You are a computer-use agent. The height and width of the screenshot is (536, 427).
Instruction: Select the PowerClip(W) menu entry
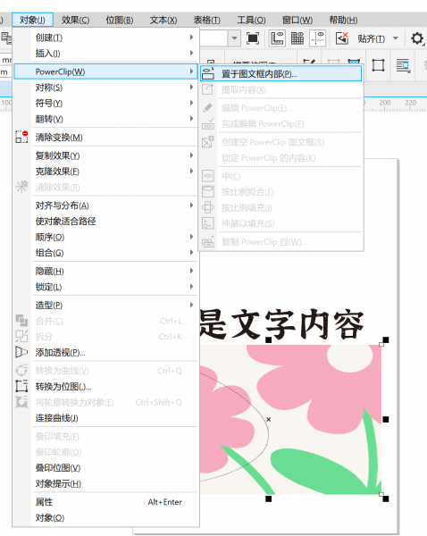tap(105, 71)
